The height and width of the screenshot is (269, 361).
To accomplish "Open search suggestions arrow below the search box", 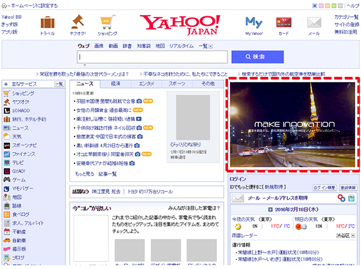I will coord(85,65).
